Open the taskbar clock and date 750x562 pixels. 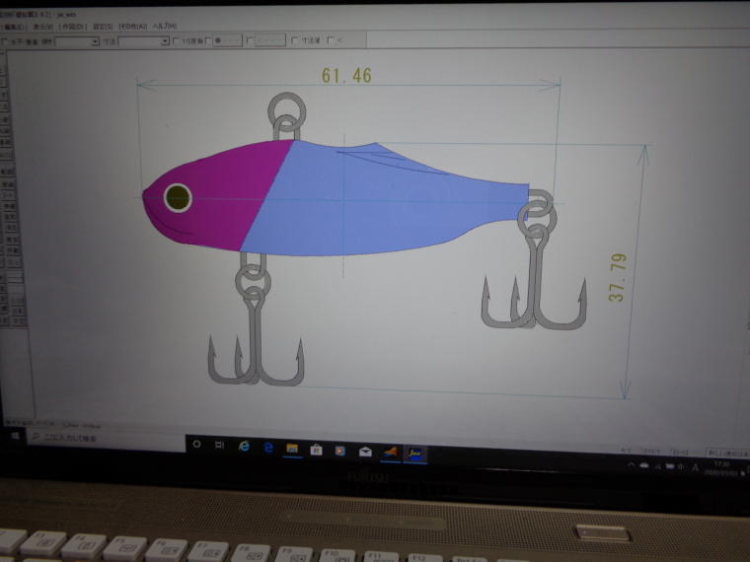pos(721,468)
